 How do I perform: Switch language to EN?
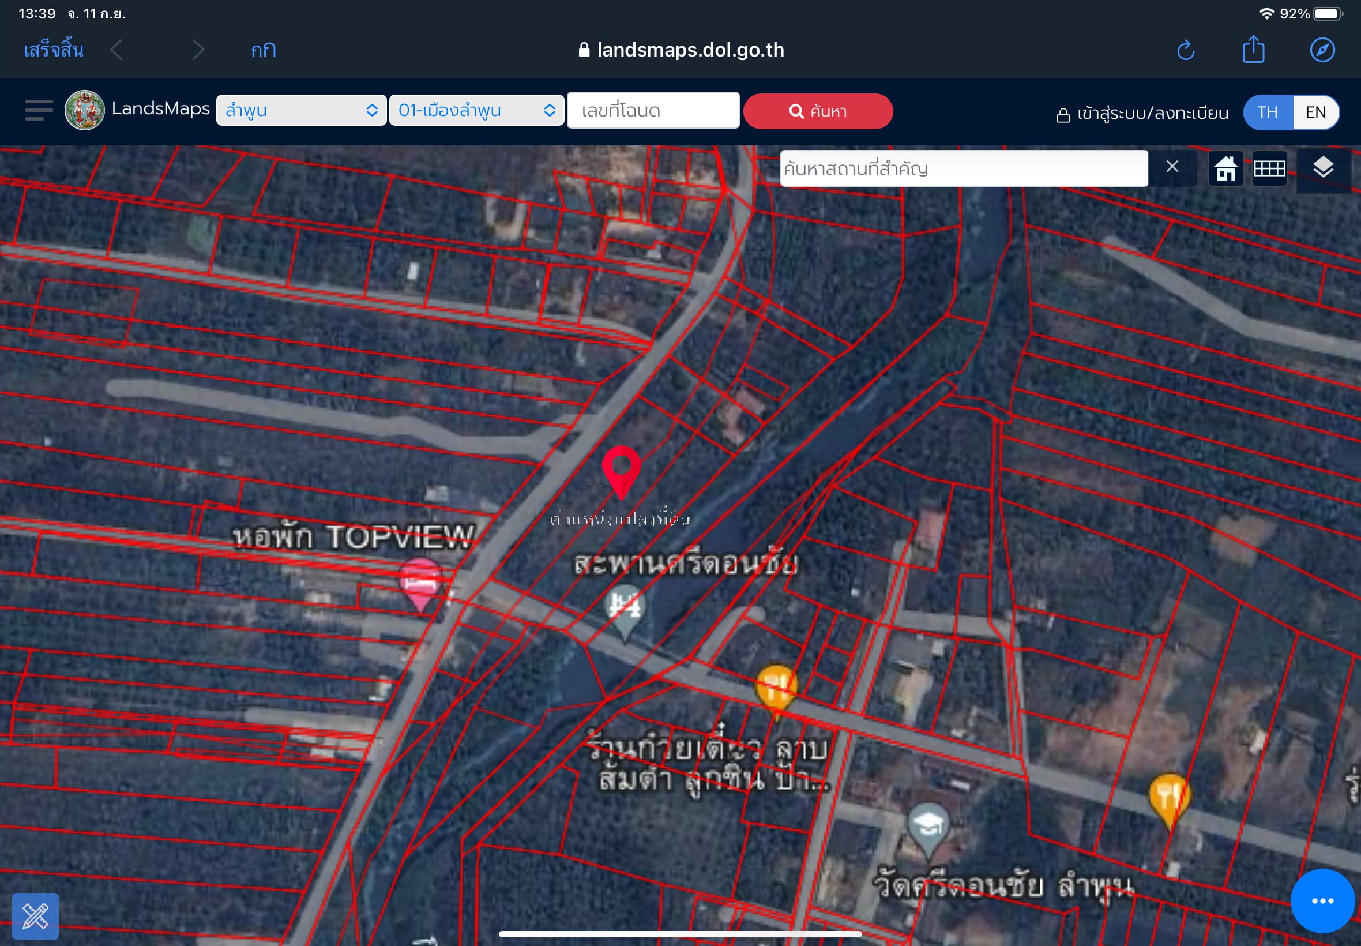1315,112
